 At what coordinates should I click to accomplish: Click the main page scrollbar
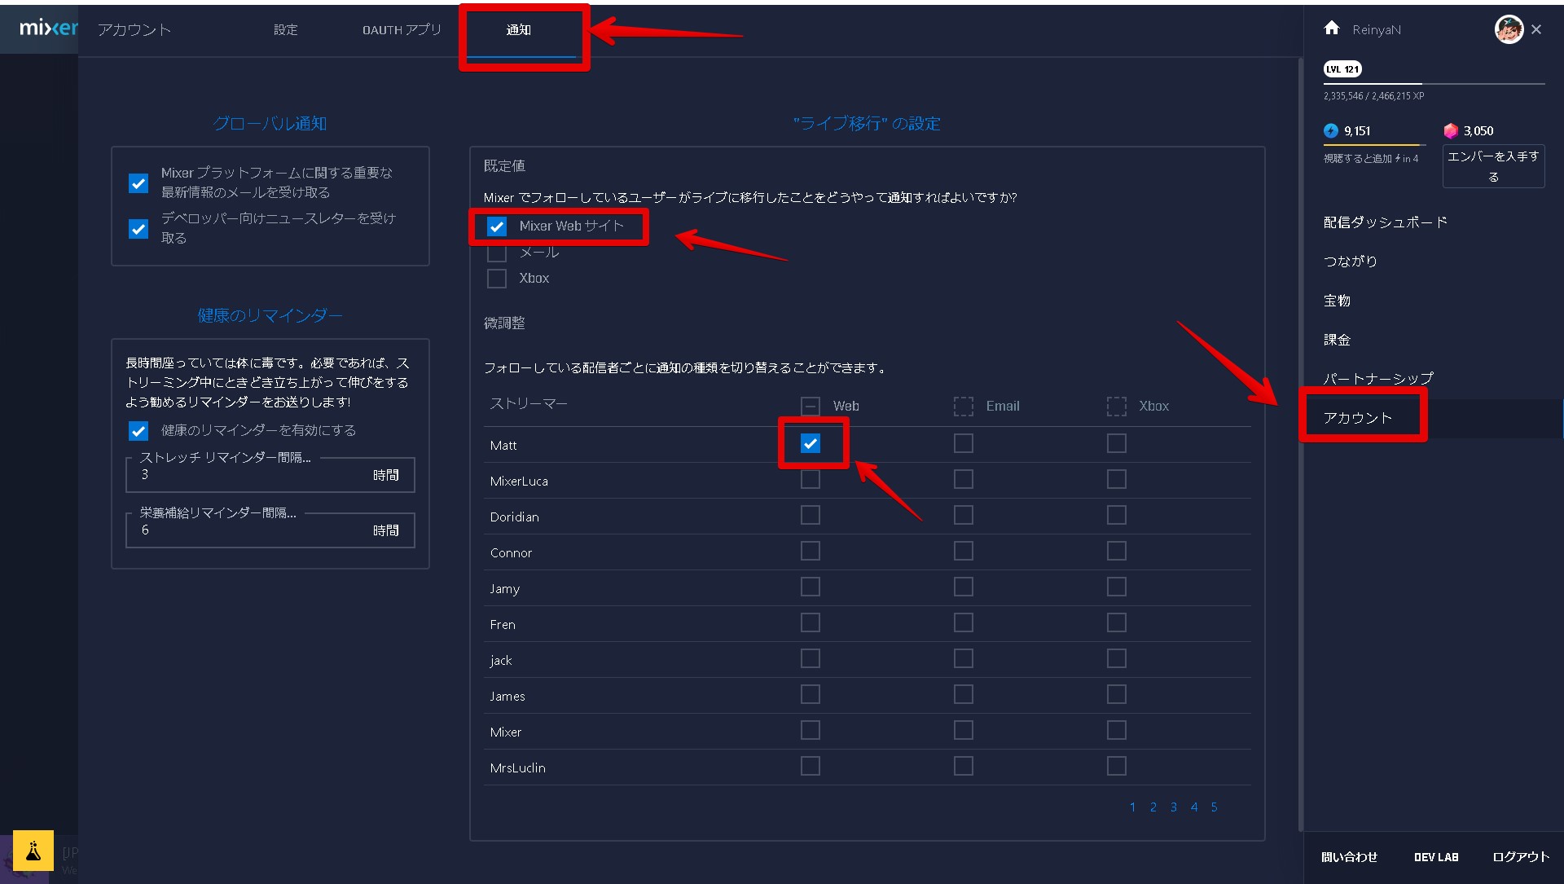coord(1300,444)
